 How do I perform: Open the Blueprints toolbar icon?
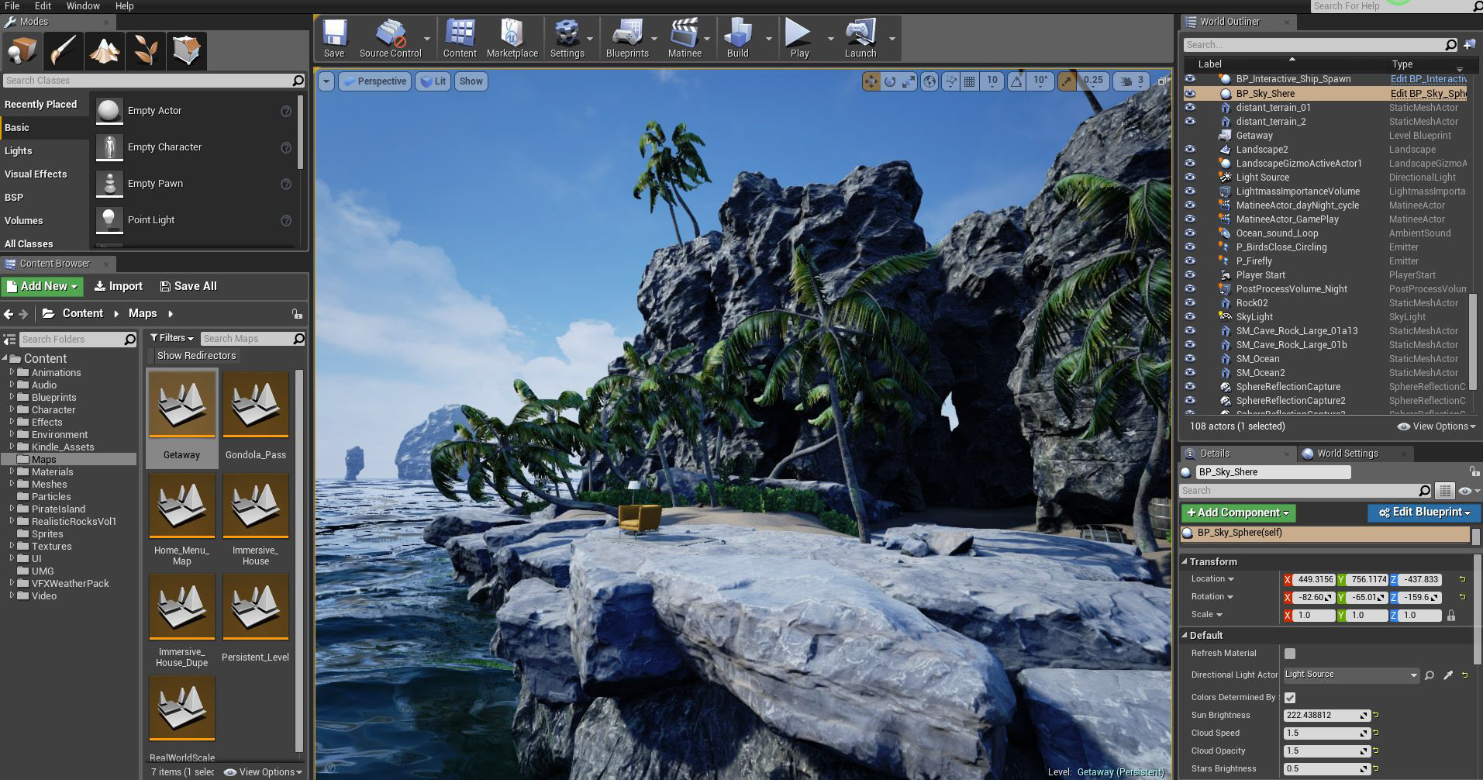(626, 38)
